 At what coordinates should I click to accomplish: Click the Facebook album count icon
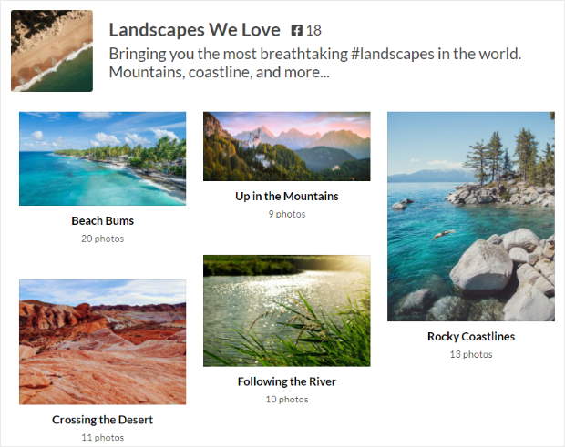click(x=297, y=30)
